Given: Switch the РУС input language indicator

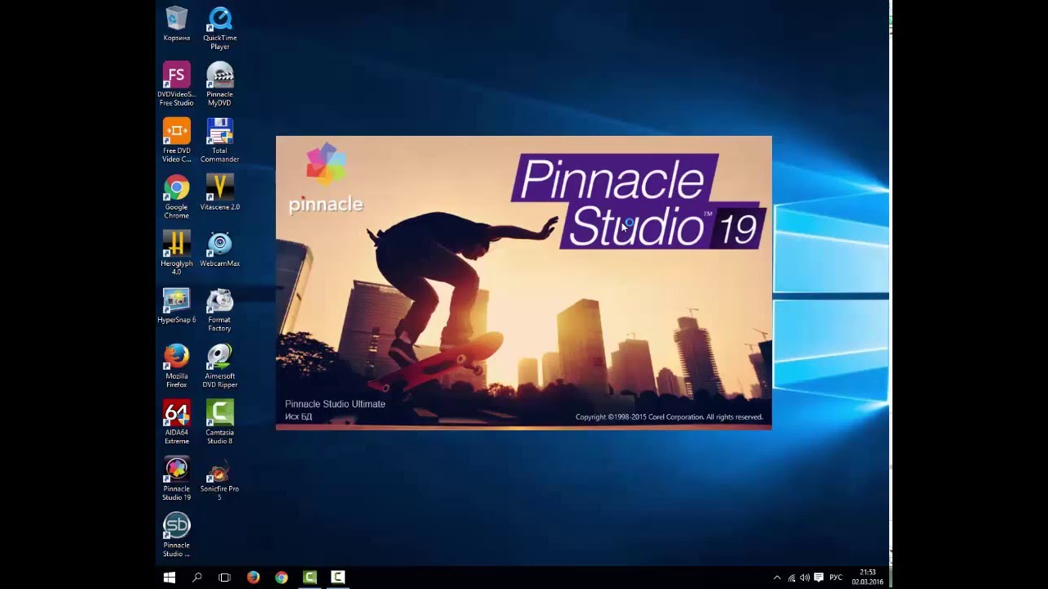Looking at the screenshot, I should (836, 578).
